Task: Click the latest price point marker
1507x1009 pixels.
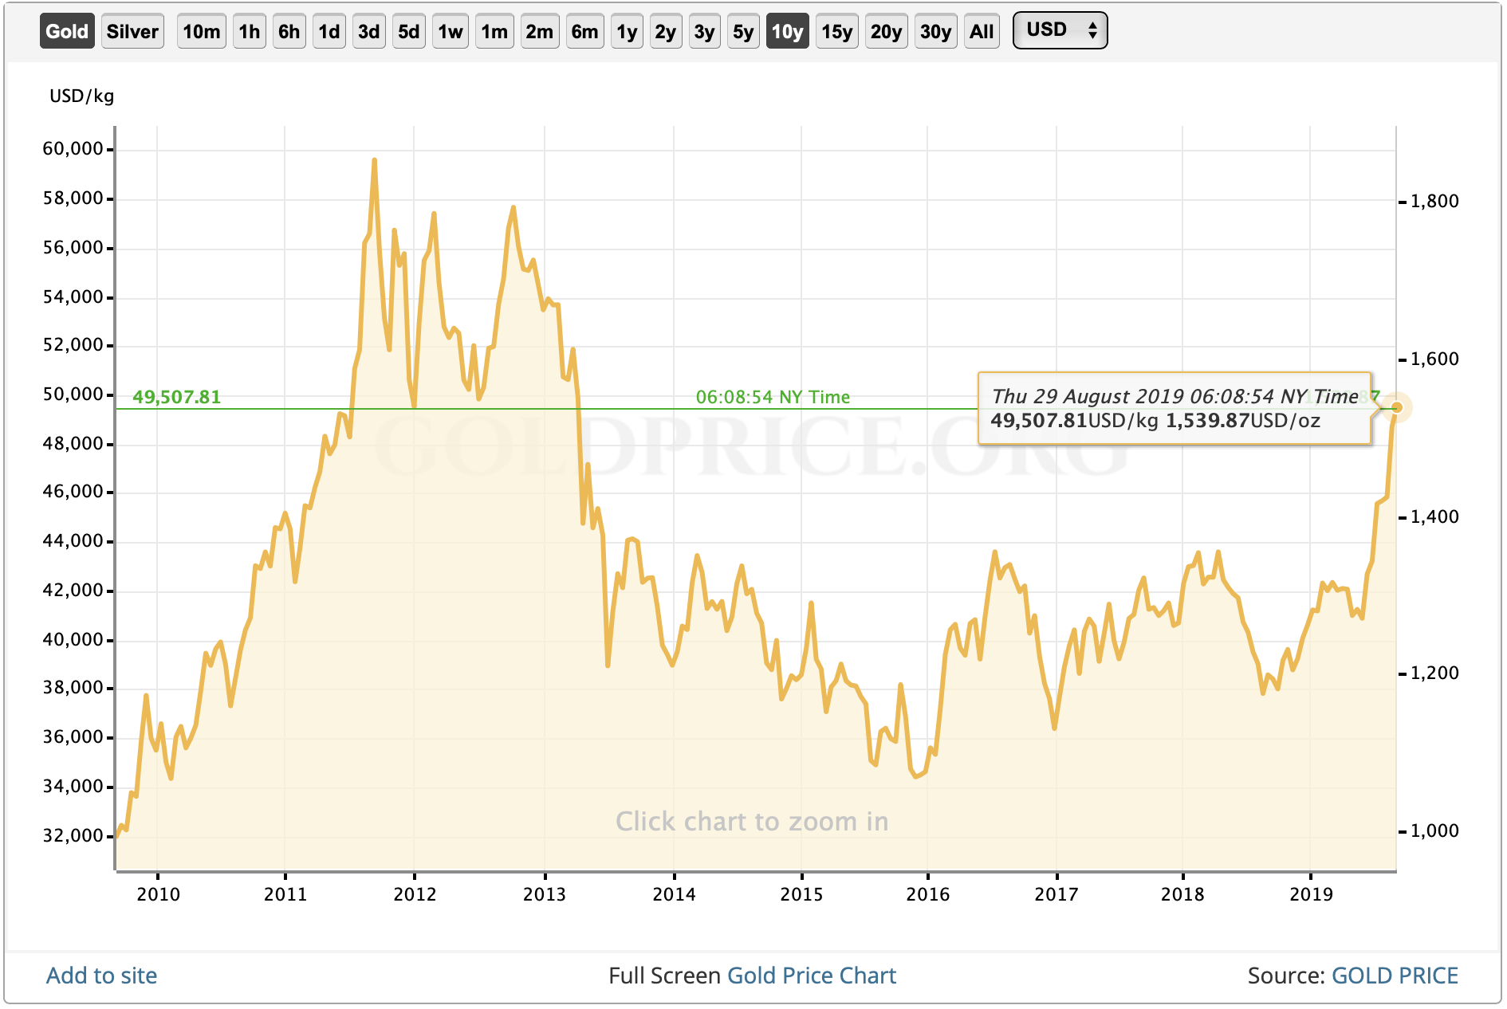Action: tap(1396, 408)
